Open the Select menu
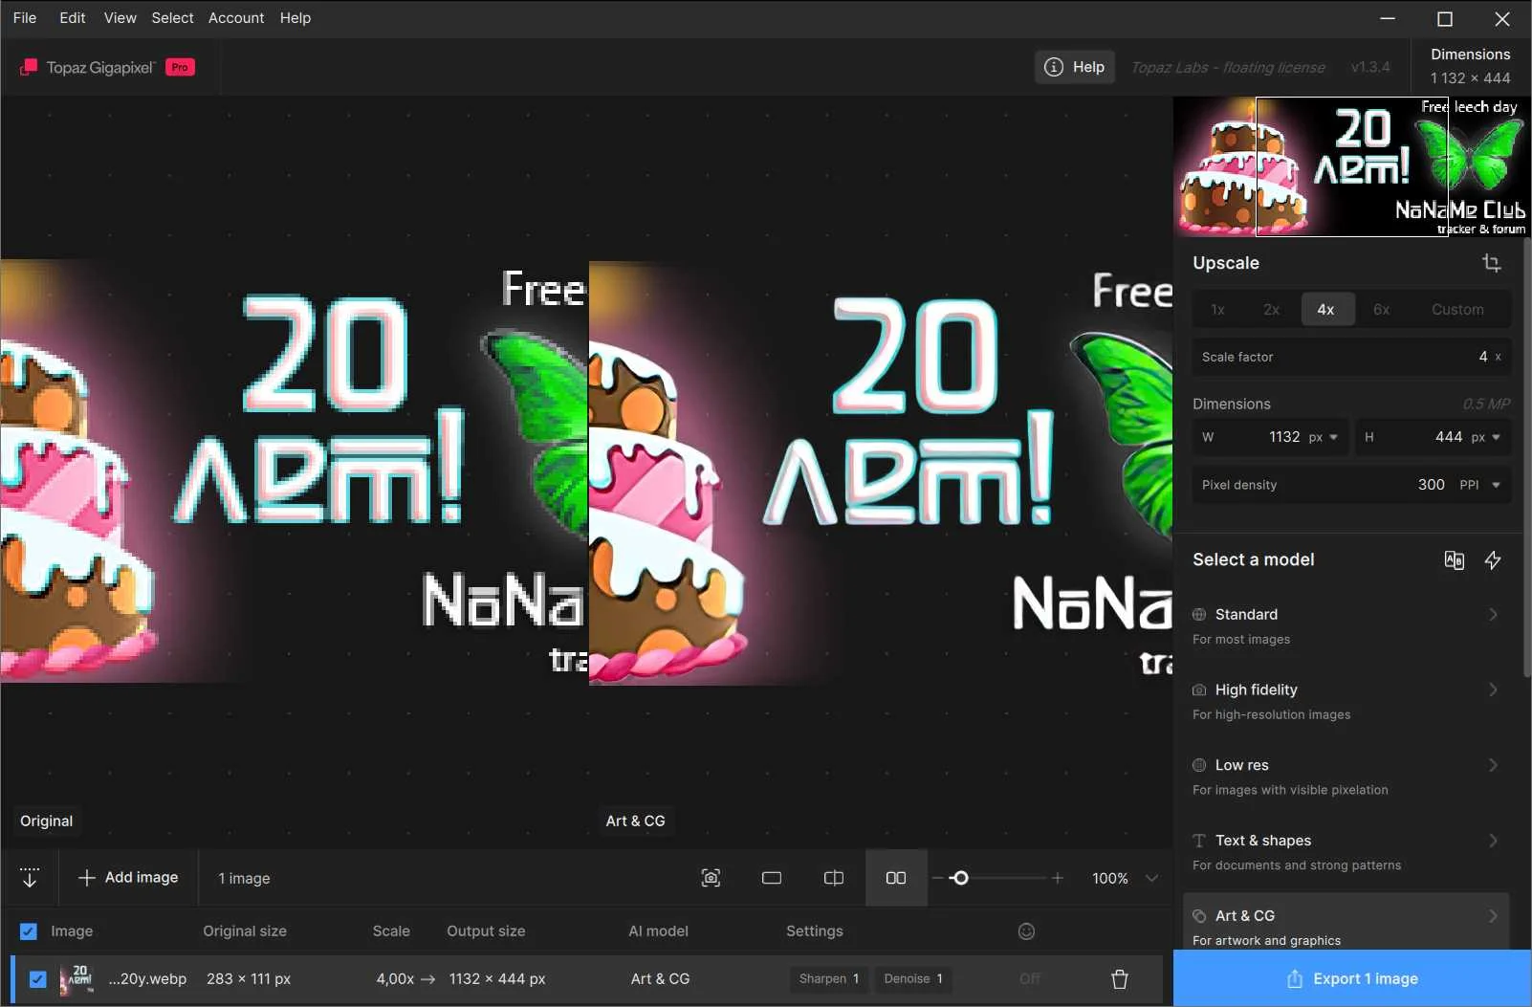The width and height of the screenshot is (1532, 1007). coord(172,18)
